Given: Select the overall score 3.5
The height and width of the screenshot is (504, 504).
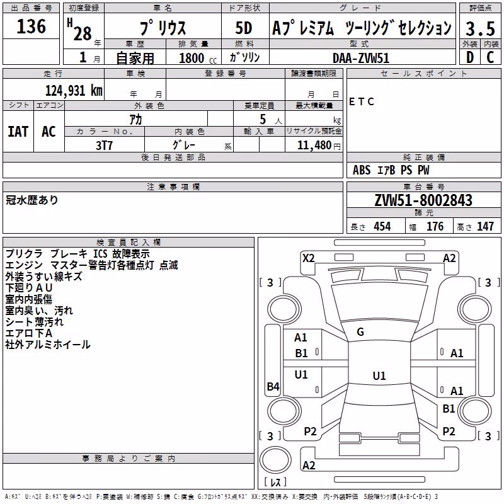Looking at the screenshot, I should click(x=480, y=28).
